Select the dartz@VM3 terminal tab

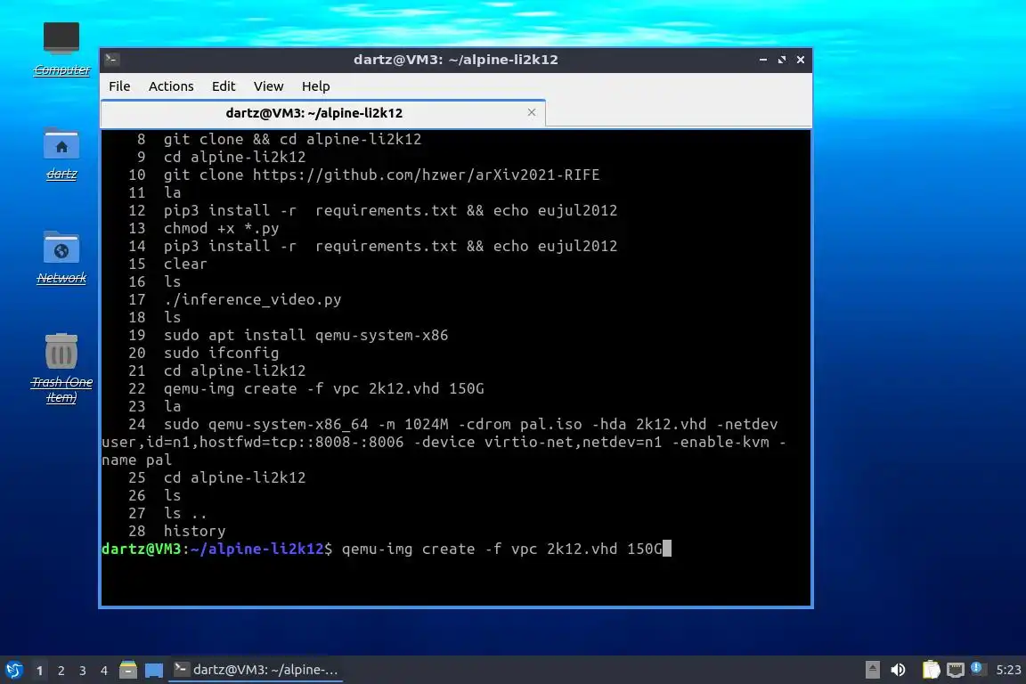tap(322, 113)
